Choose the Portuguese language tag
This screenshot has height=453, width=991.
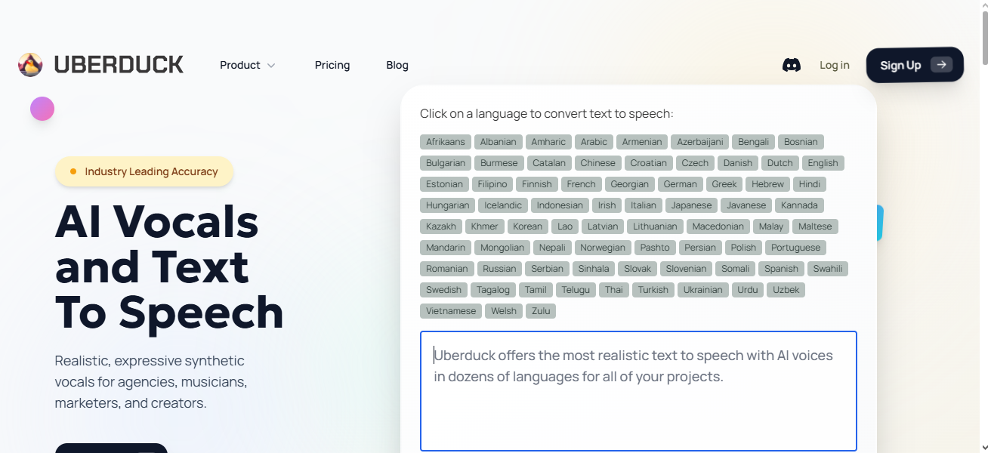(x=795, y=248)
